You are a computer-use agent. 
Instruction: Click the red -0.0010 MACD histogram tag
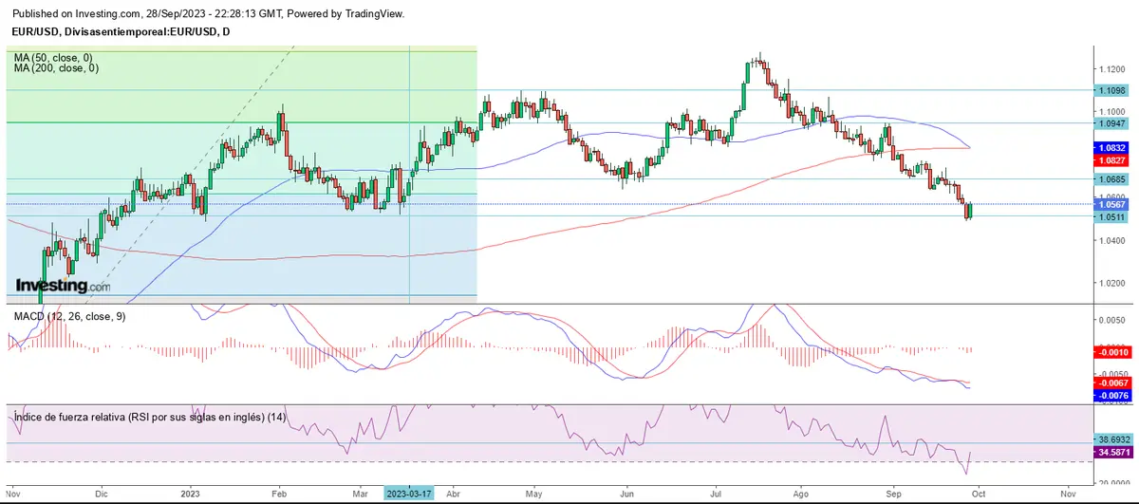coord(1111,351)
